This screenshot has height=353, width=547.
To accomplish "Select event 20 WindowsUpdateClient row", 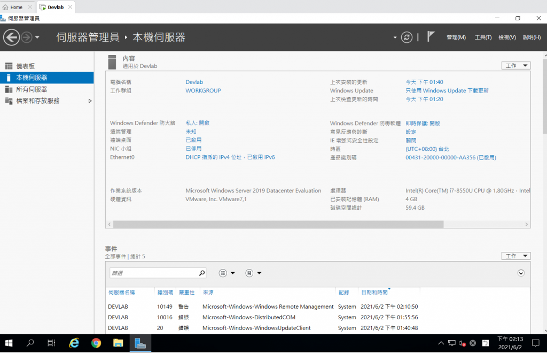I will (317, 328).
